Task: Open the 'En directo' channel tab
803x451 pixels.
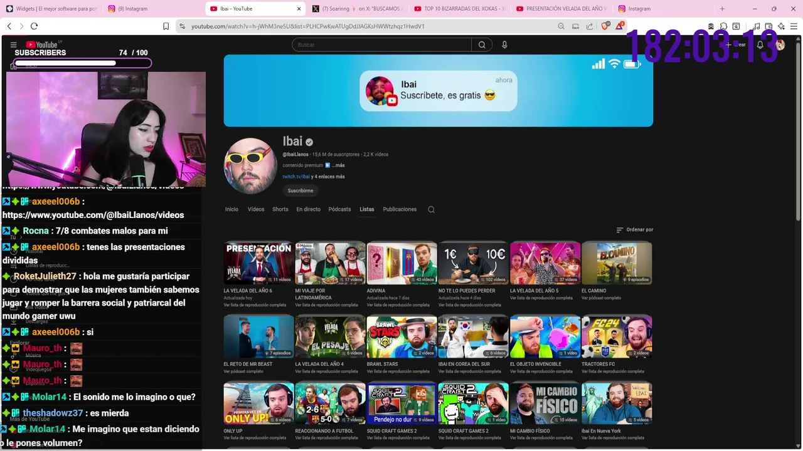Action: pyautogui.click(x=308, y=209)
